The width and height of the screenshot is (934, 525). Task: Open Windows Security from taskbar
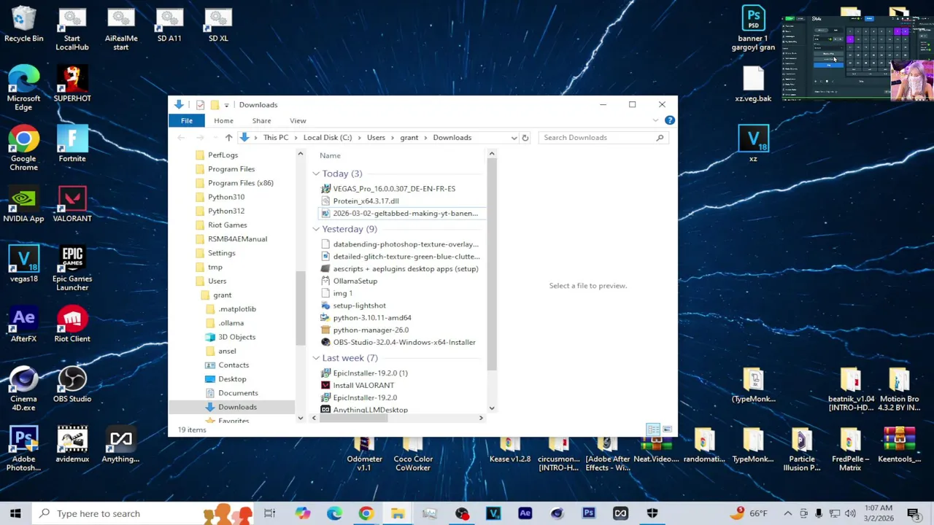click(652, 513)
